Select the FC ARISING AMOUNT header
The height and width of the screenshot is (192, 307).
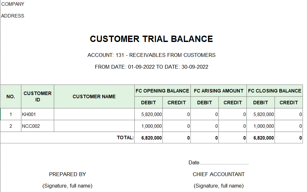pyautogui.click(x=219, y=91)
